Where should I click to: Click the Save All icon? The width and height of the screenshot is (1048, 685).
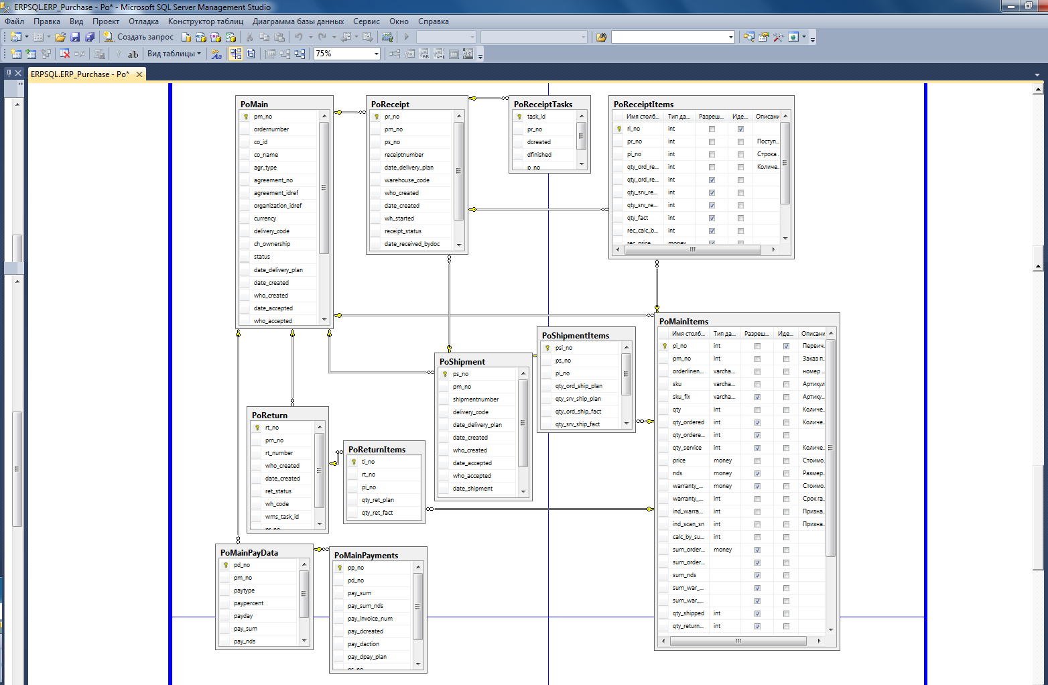(x=90, y=37)
